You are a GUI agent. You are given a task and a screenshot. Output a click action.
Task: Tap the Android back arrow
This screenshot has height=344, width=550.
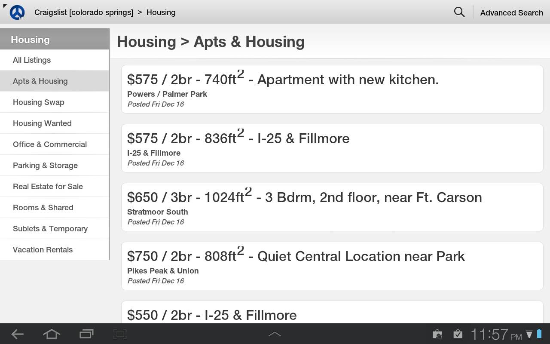[x=18, y=334]
